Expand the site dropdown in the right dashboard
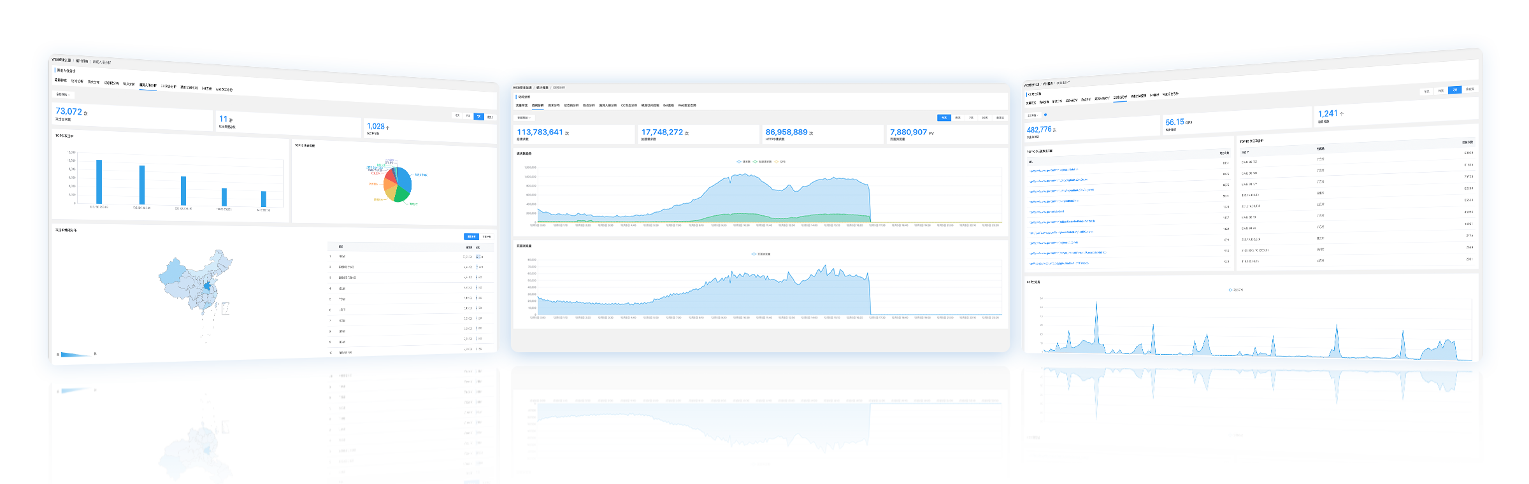The width and height of the screenshot is (1529, 484). coord(1033,116)
